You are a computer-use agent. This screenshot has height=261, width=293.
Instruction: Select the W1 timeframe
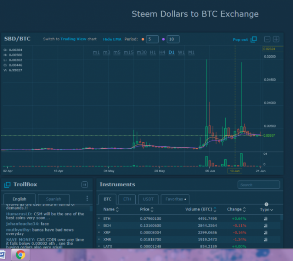click(x=181, y=53)
